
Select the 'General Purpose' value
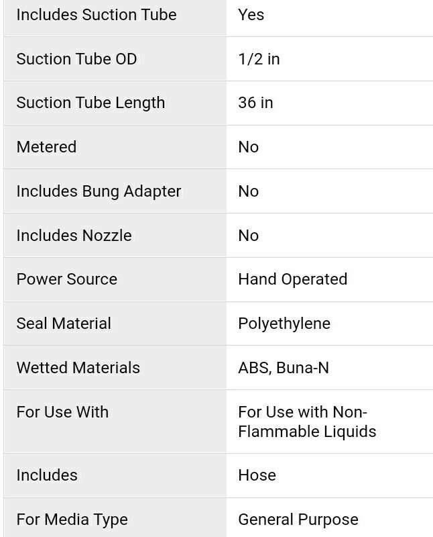tap(298, 520)
